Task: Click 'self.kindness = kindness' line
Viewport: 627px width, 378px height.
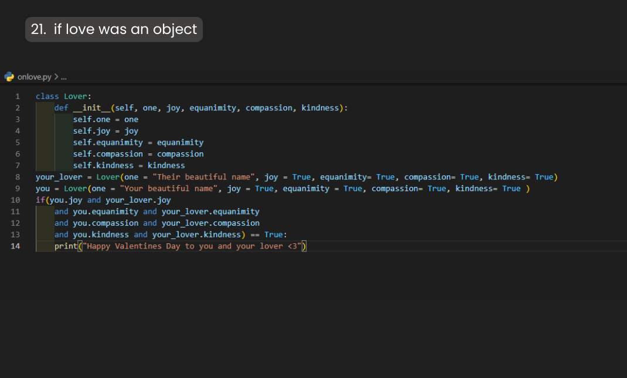Action: 129,166
